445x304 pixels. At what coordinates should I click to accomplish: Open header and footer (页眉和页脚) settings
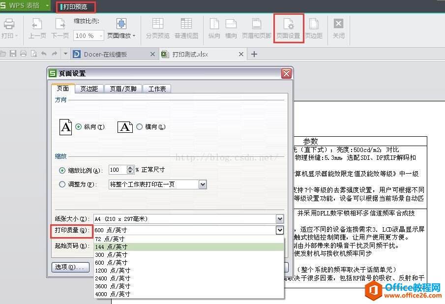tap(256, 29)
